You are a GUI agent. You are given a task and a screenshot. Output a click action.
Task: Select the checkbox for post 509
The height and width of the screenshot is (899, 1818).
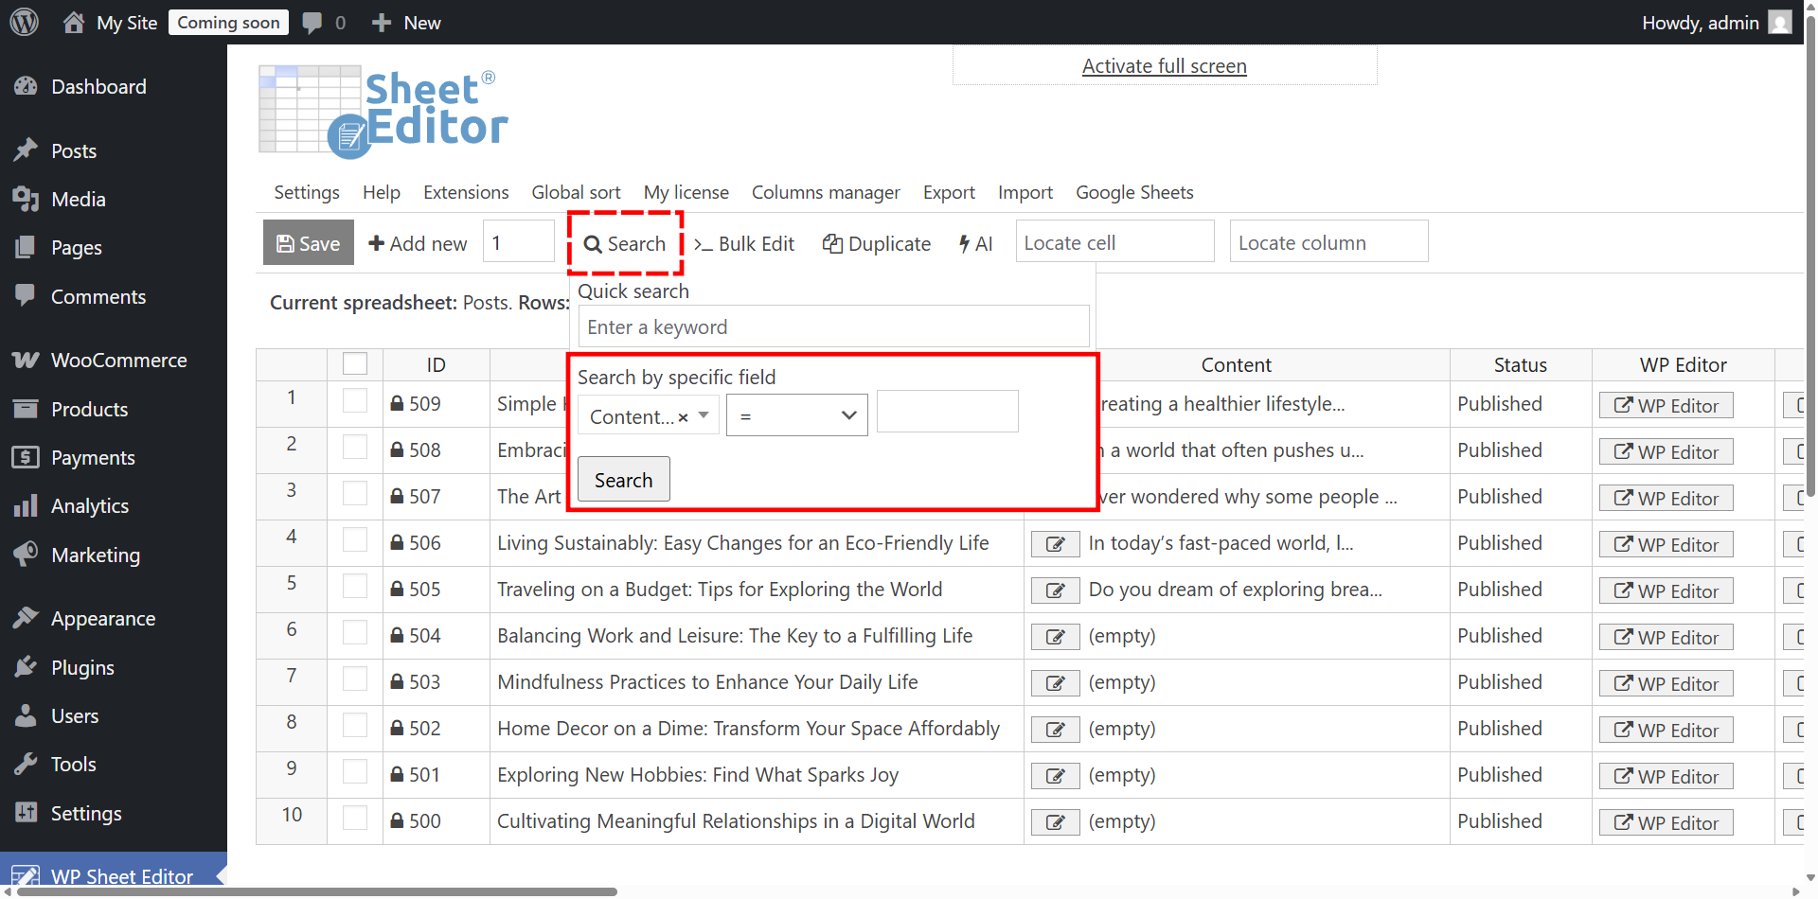click(355, 400)
